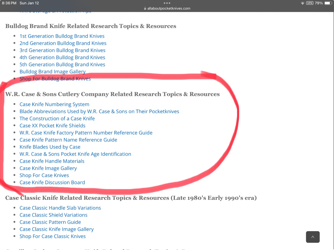Tap the battery indicator icon
This screenshot has width=334, height=250.
point(328,3)
